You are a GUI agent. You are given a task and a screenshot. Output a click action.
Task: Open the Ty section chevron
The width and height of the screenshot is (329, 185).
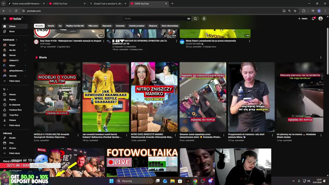pos(7,89)
